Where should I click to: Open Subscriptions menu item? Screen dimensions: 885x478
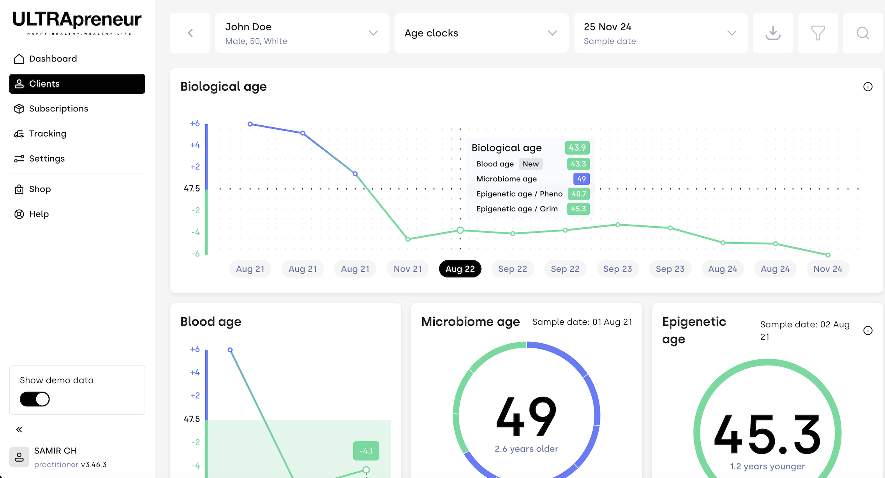click(77, 109)
